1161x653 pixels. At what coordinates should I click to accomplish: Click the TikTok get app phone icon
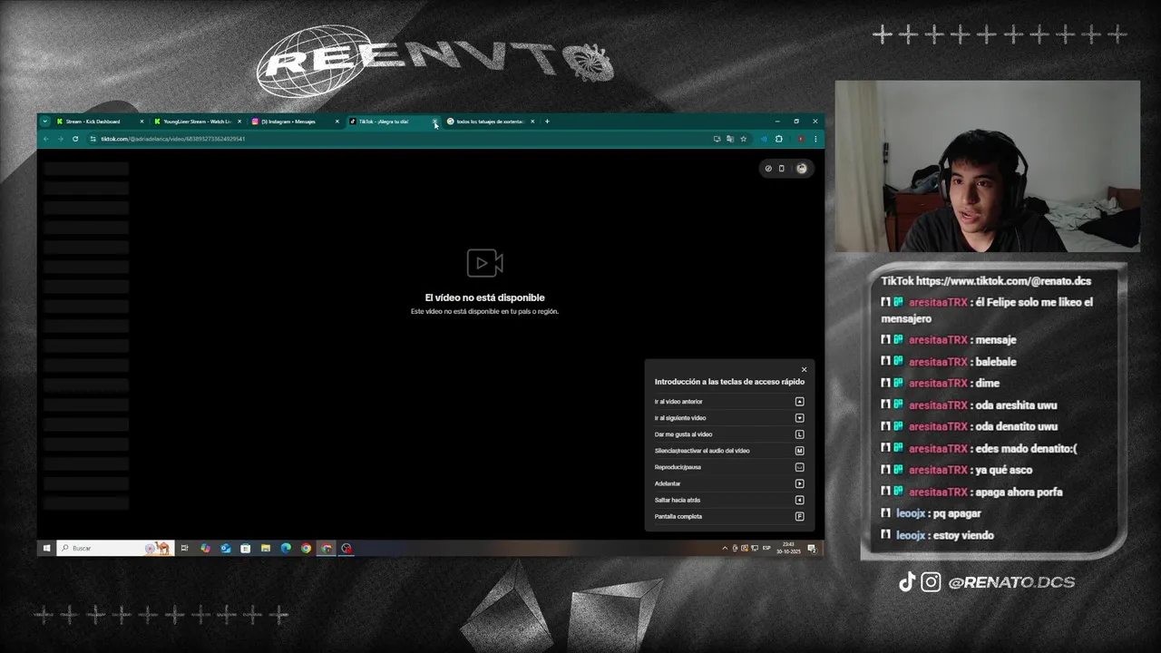[782, 169]
